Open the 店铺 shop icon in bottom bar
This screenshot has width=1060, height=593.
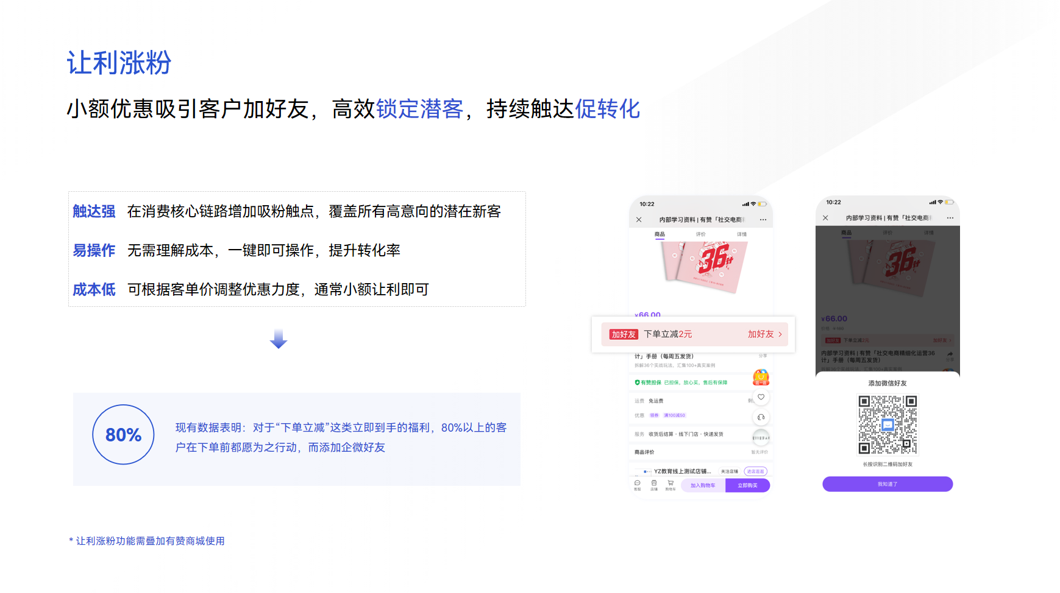click(x=653, y=485)
